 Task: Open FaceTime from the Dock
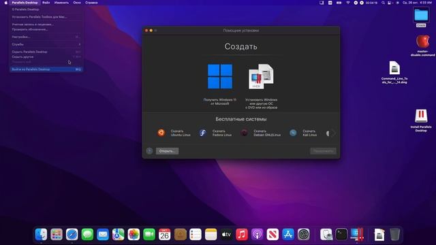(149, 234)
